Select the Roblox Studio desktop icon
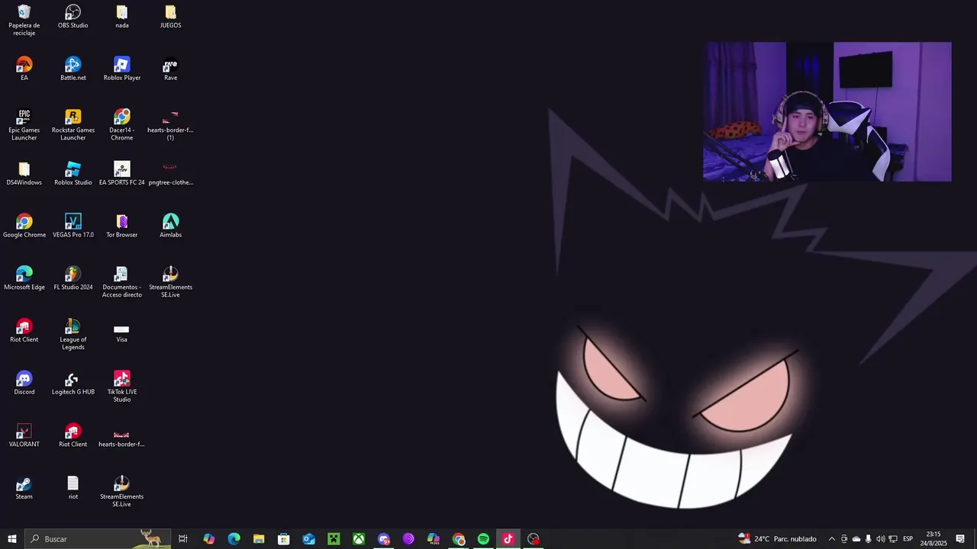Screen dimensions: 977x549 (73, 174)
